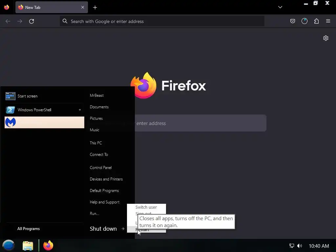Open File Explorer from taskbar
The image size is (336, 252).
pos(28,245)
